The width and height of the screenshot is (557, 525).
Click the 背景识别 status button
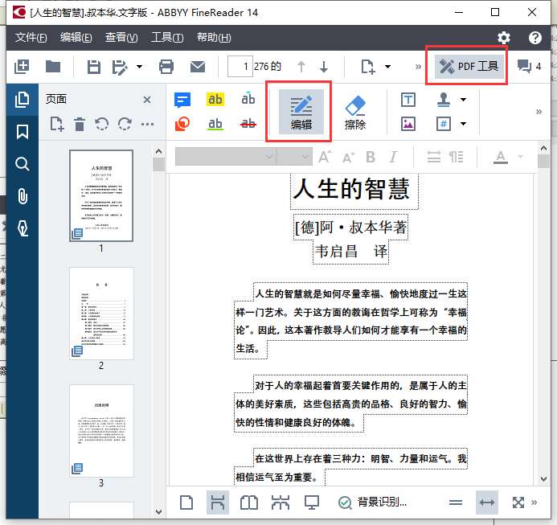click(373, 502)
